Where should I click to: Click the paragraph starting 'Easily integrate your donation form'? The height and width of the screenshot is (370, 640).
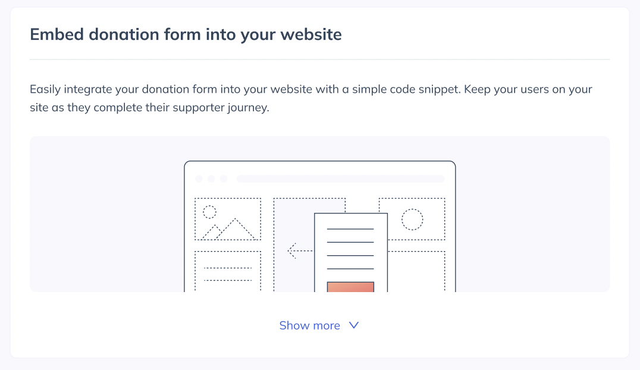tap(311, 98)
